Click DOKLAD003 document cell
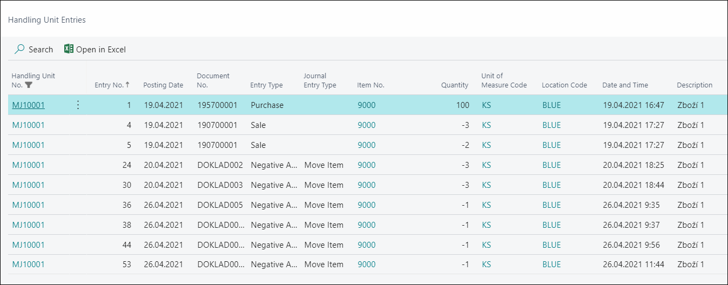728x285 pixels. 220,185
